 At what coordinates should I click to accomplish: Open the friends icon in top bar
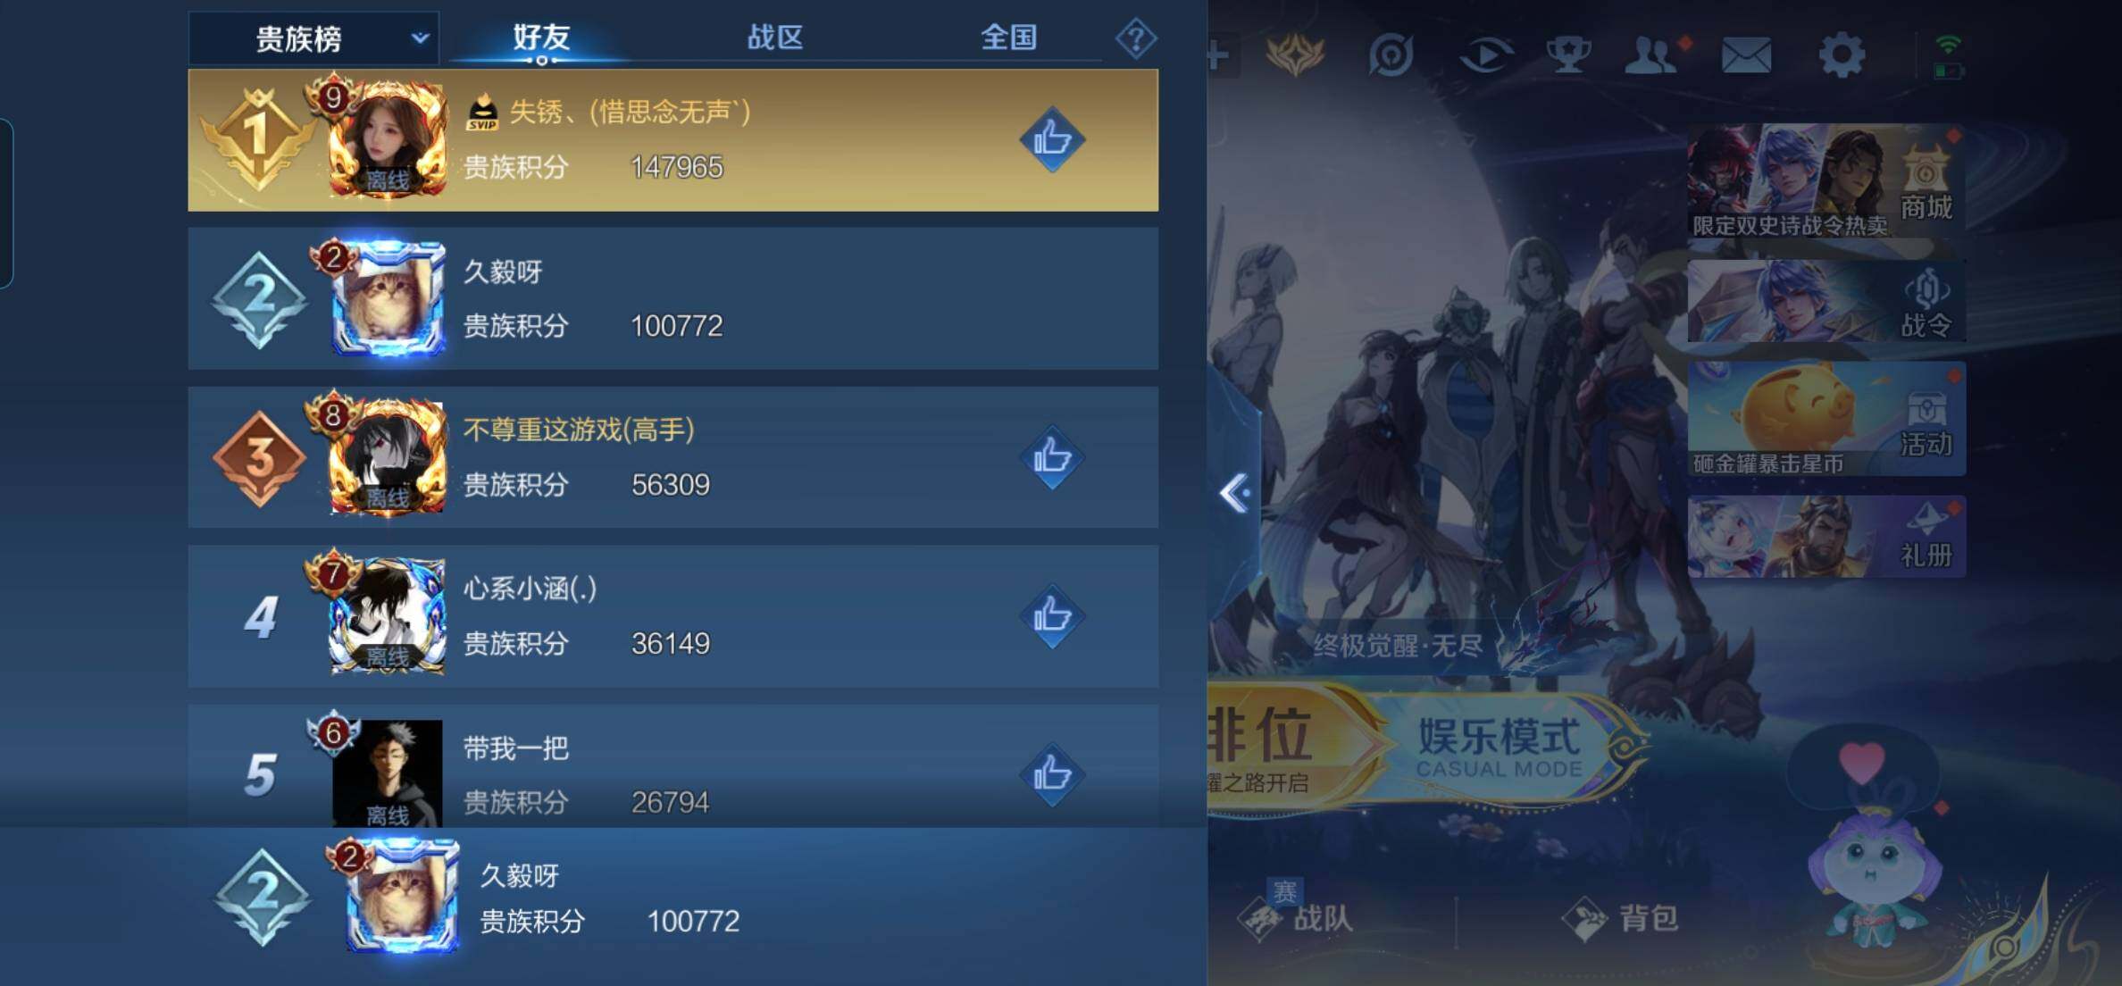pos(1651,55)
